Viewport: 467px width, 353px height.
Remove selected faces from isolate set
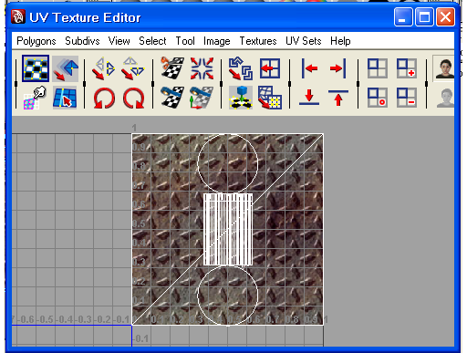click(x=407, y=98)
